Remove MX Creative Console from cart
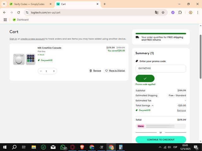This screenshot has height=151, width=202. pos(97,70)
